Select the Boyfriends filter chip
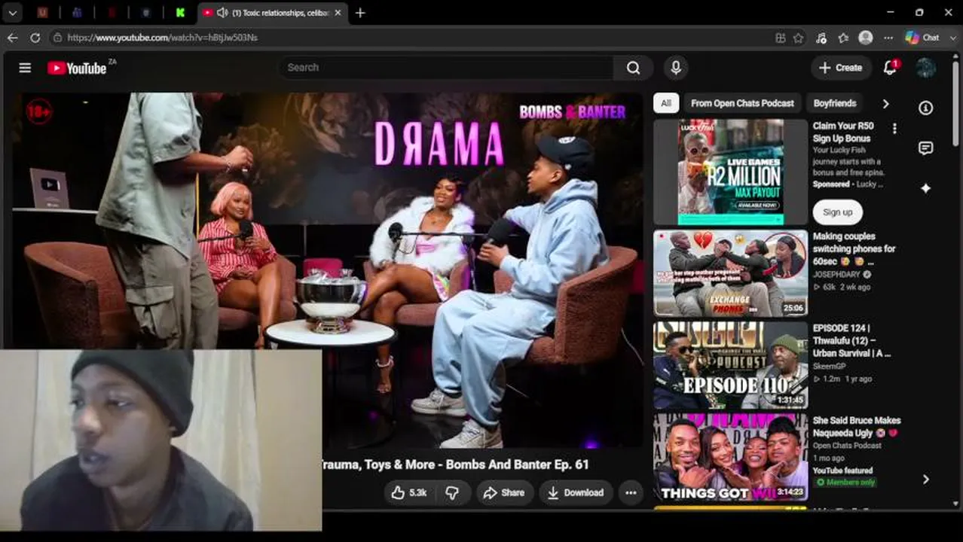Viewport: 963px width, 542px height. [x=835, y=103]
